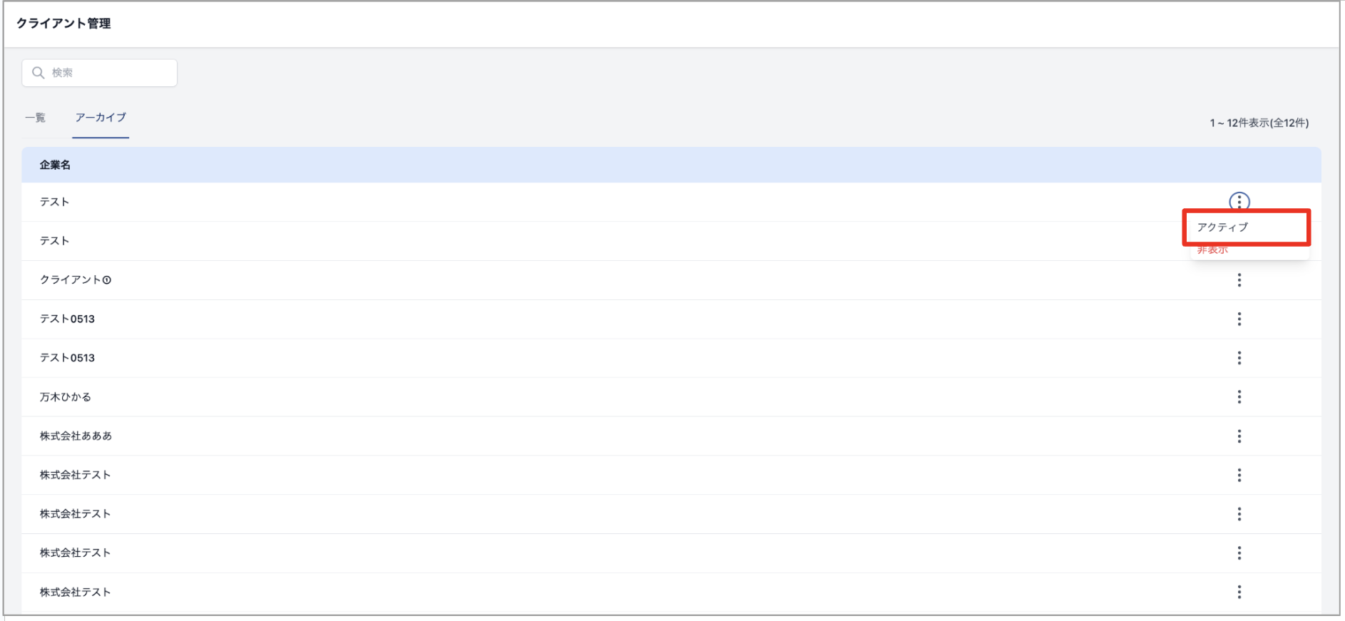Open three-dot menu for 万木ひかる row

pyautogui.click(x=1239, y=397)
